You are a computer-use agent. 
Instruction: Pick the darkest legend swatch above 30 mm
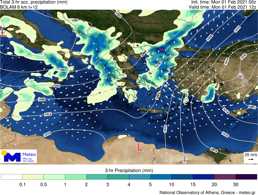point(246,177)
